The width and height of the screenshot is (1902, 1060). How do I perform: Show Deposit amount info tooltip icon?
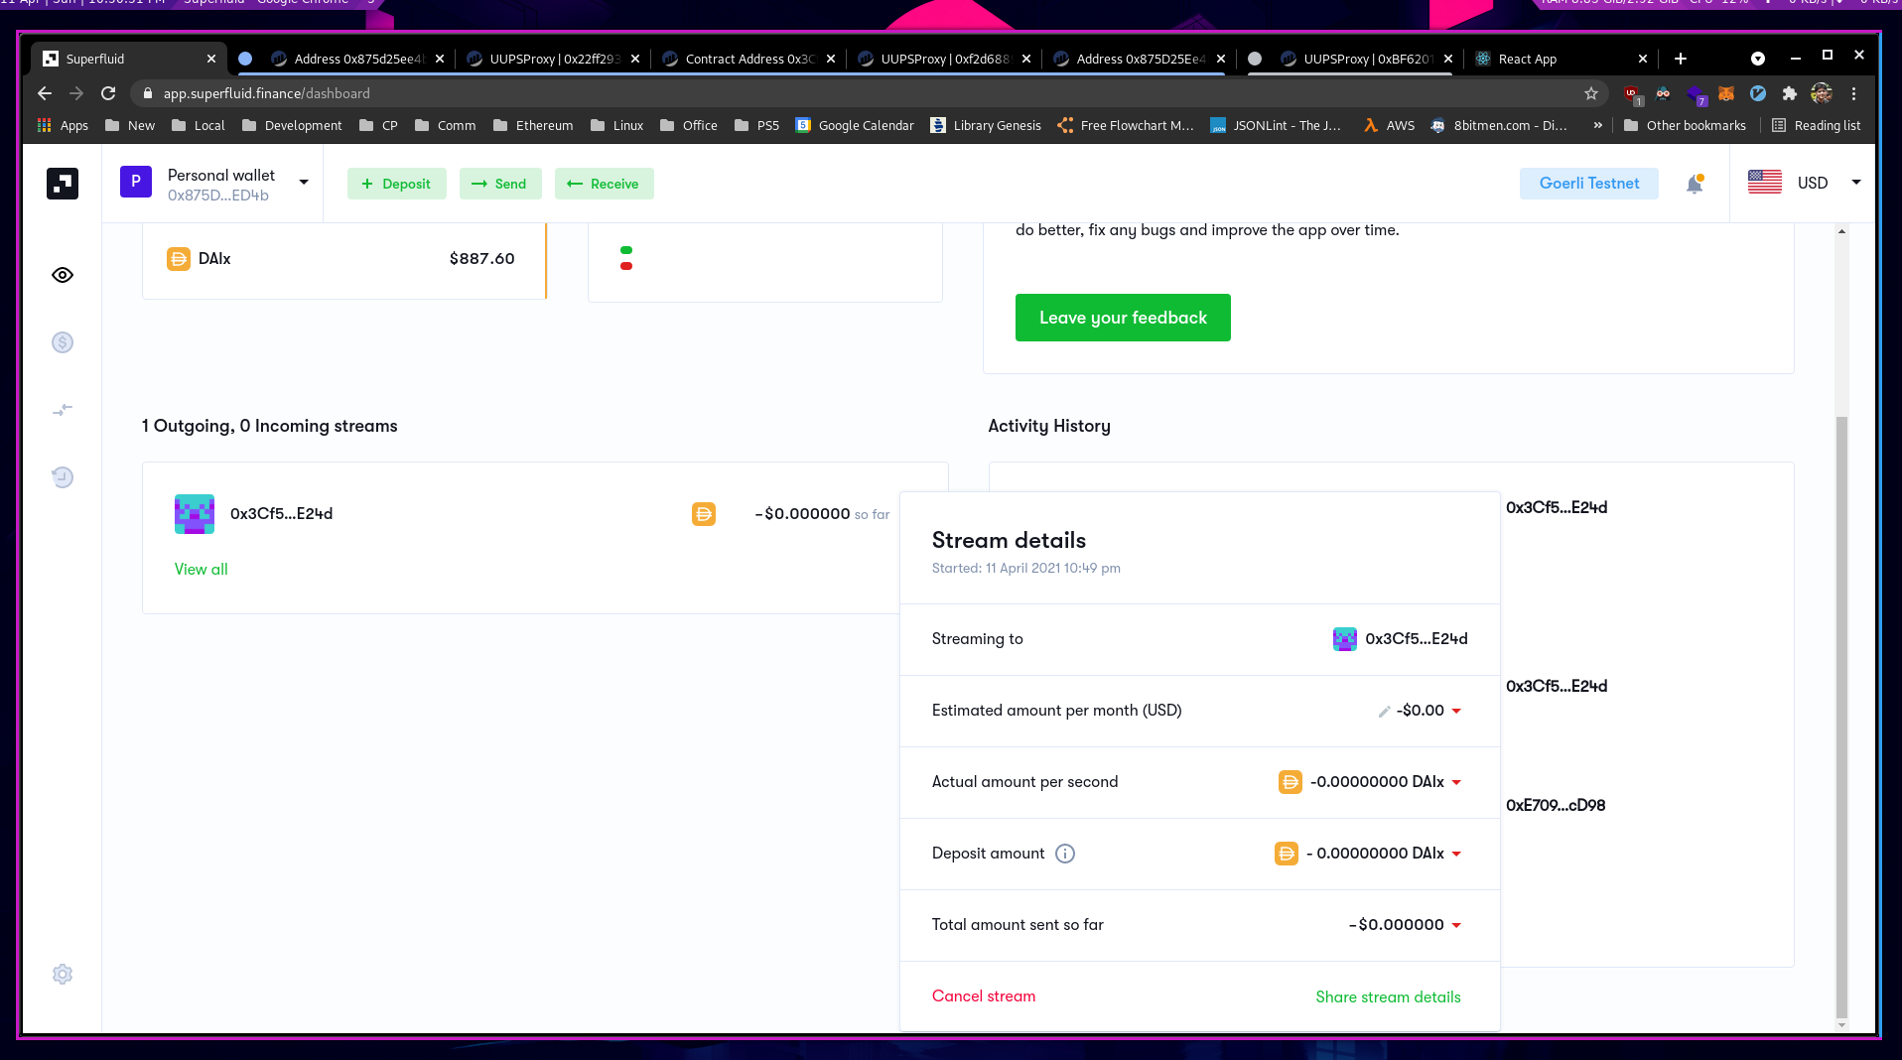tap(1065, 854)
